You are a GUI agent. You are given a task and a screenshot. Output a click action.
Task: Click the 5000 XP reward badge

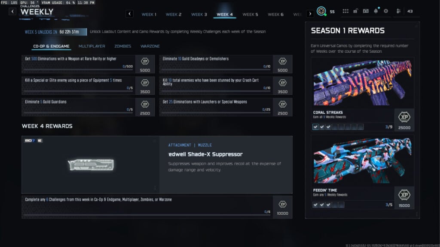(x=145, y=64)
